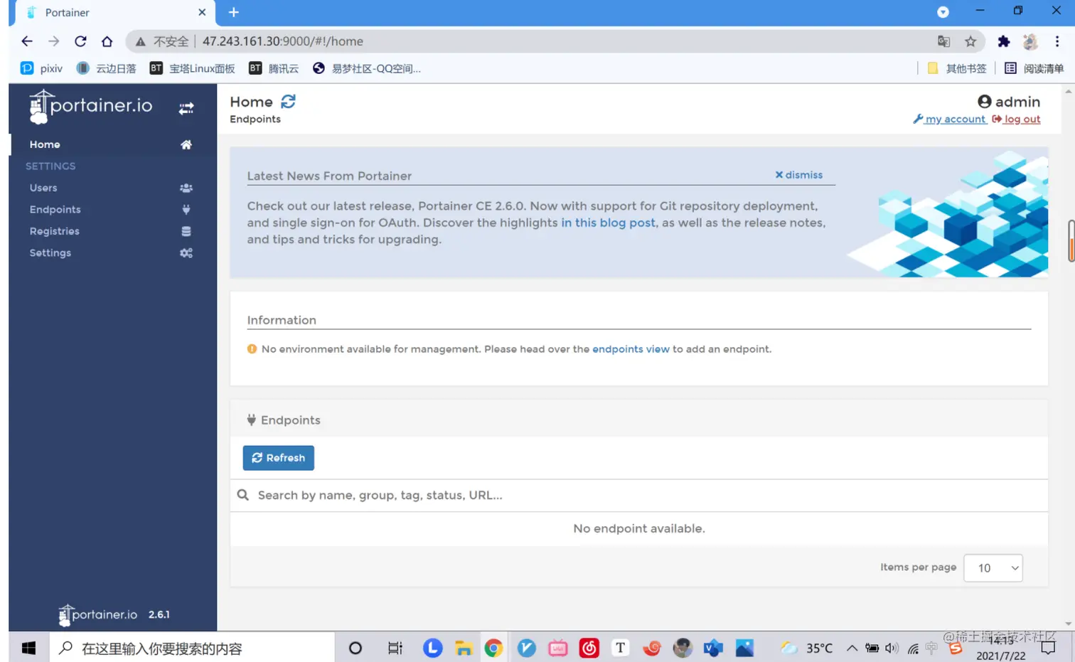The height and width of the screenshot is (662, 1075).
Task: Open the Chrome profile avatar
Action: pos(1030,41)
